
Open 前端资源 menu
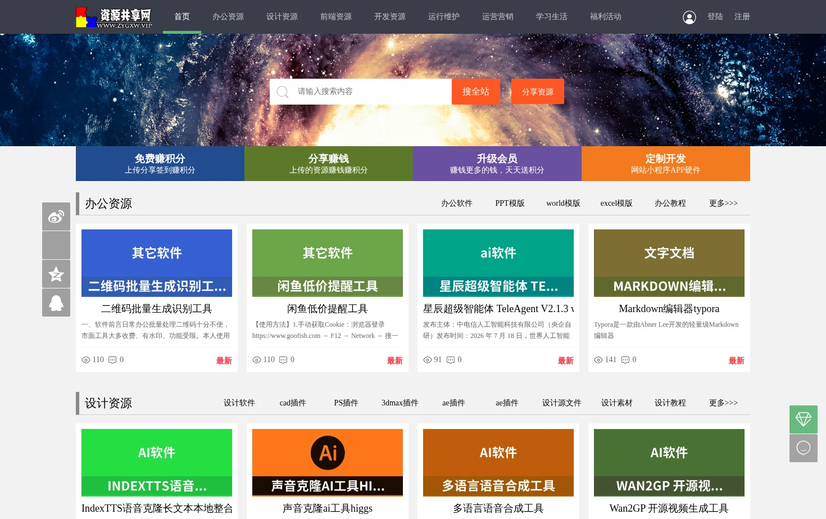pyautogui.click(x=336, y=17)
